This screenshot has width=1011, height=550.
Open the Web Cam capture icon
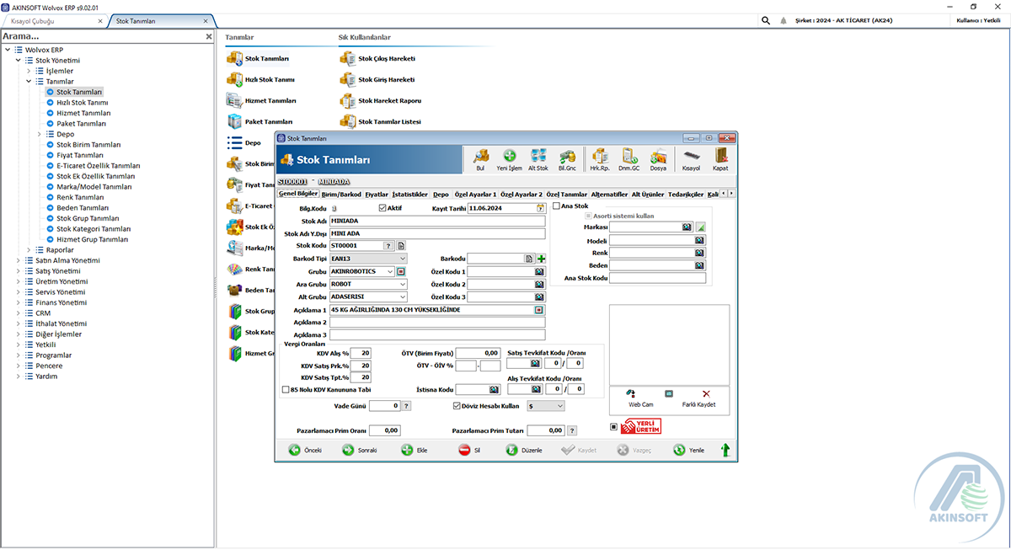[630, 396]
